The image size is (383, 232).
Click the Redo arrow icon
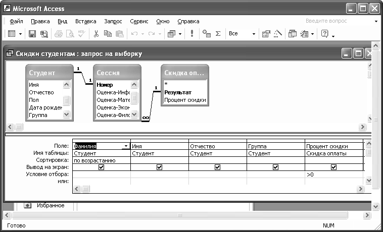pos(152,34)
